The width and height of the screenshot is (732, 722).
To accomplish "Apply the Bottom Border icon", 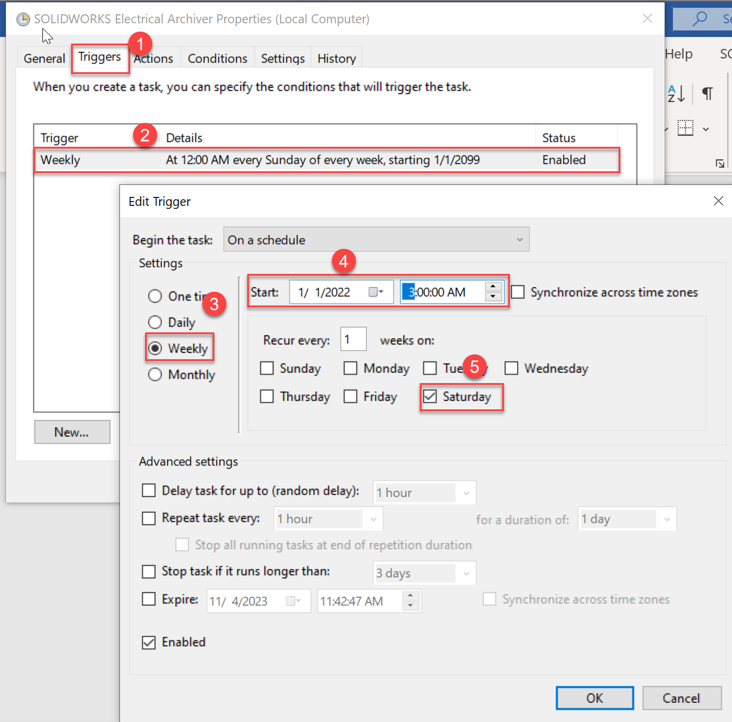I will (x=686, y=128).
